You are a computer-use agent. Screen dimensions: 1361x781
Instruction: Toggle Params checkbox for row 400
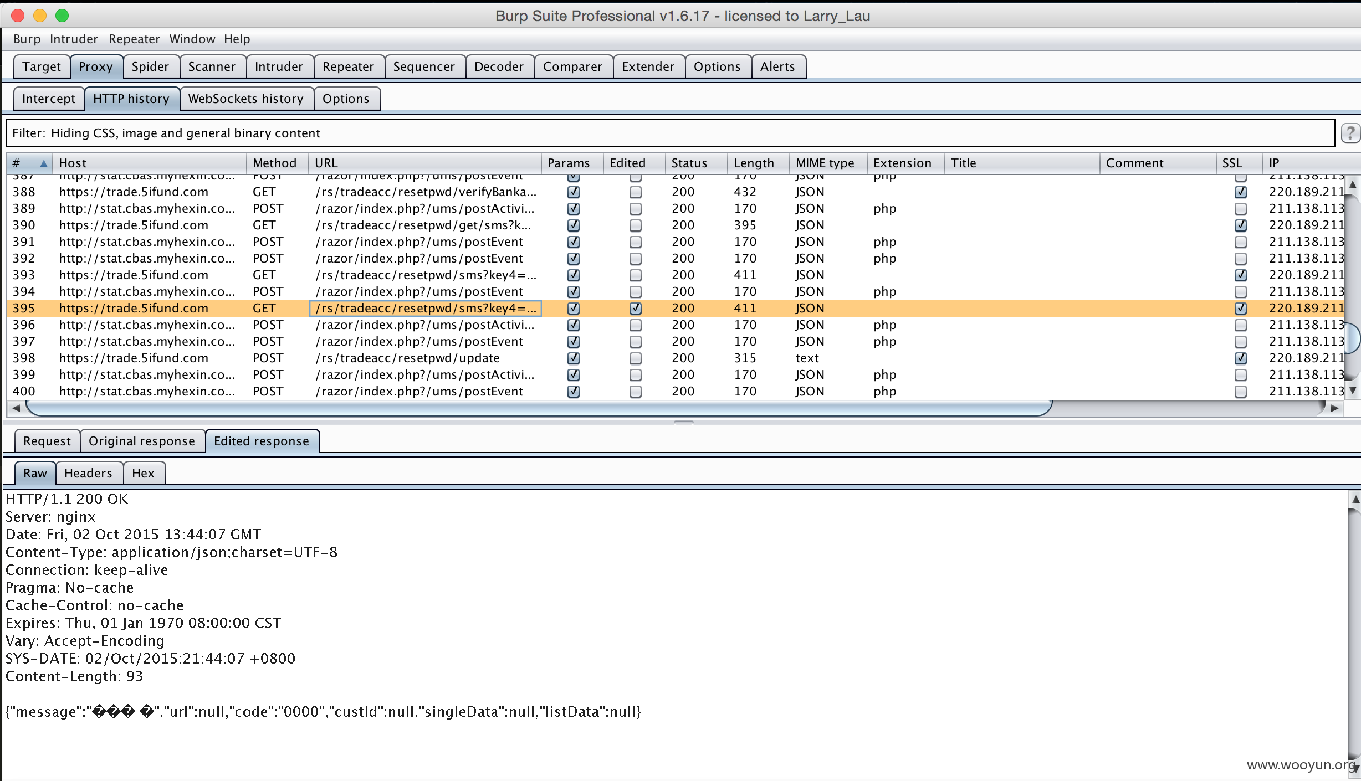pyautogui.click(x=574, y=392)
